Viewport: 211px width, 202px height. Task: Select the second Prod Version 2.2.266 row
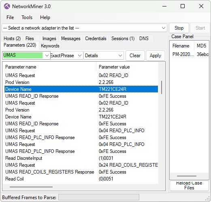(x=81, y=110)
